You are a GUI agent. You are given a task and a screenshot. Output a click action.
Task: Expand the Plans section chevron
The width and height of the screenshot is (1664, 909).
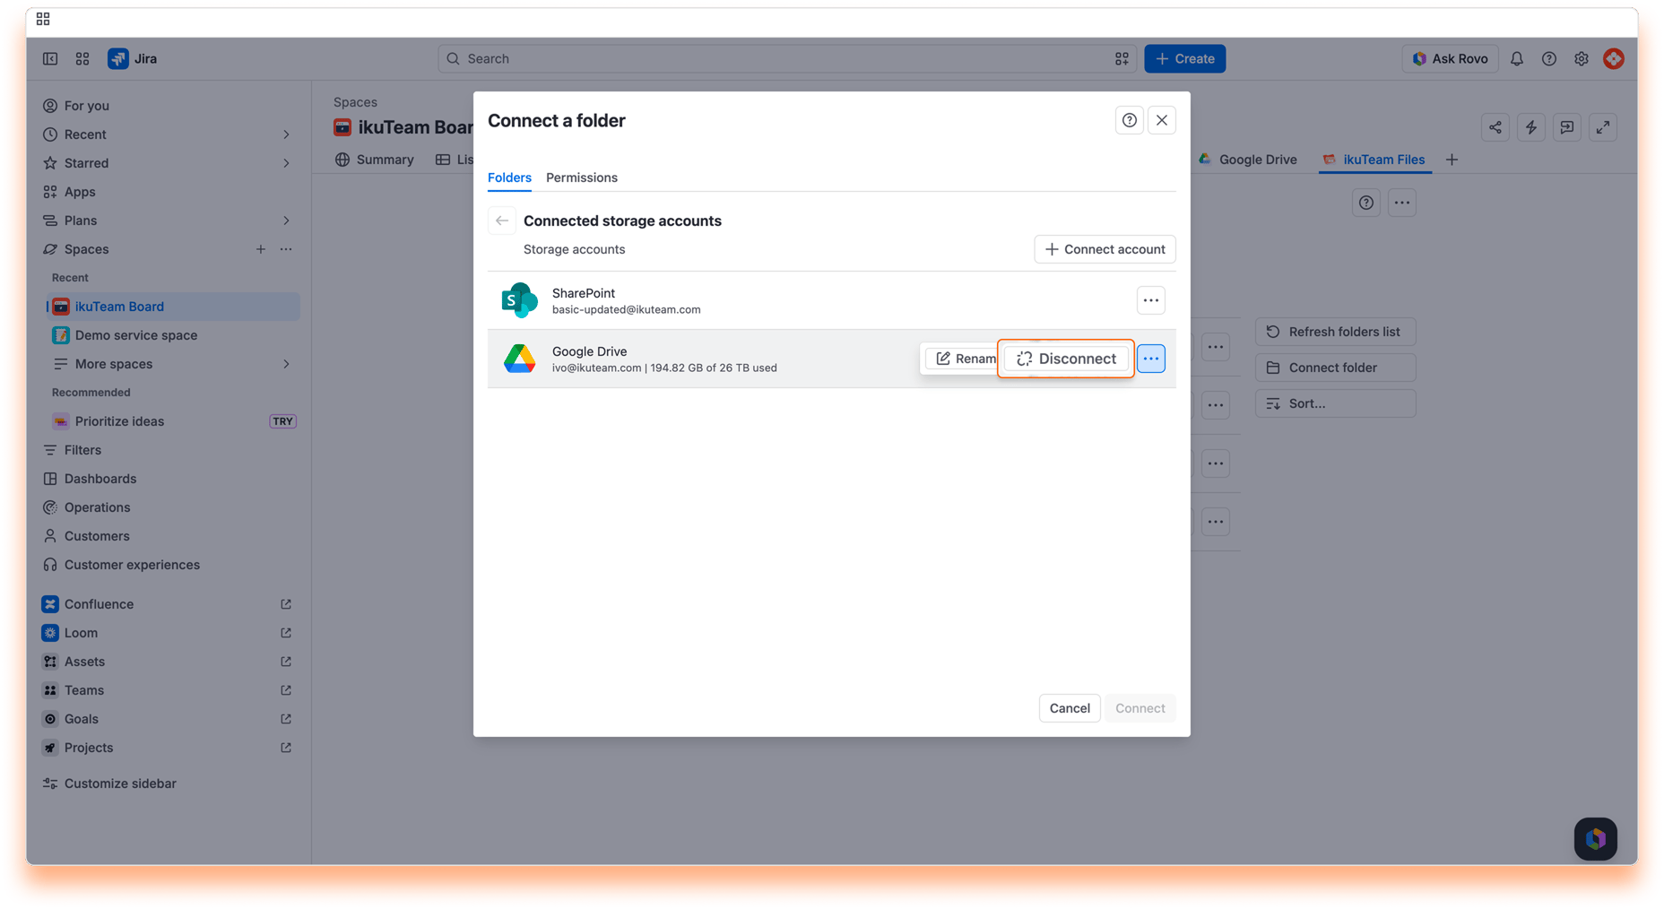(286, 221)
